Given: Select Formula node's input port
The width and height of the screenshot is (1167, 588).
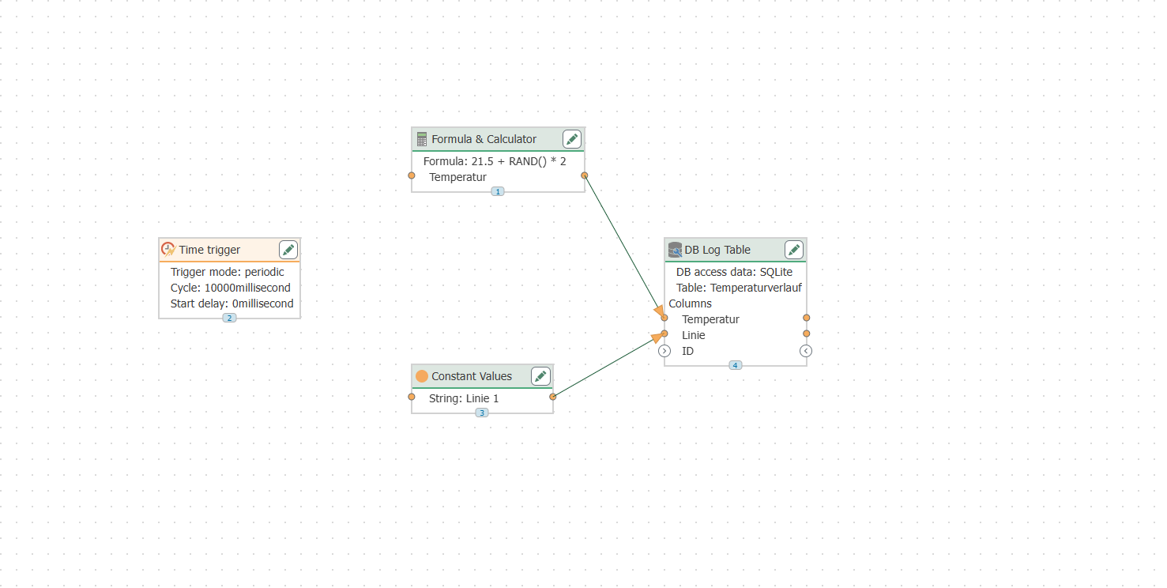Looking at the screenshot, I should point(412,175).
